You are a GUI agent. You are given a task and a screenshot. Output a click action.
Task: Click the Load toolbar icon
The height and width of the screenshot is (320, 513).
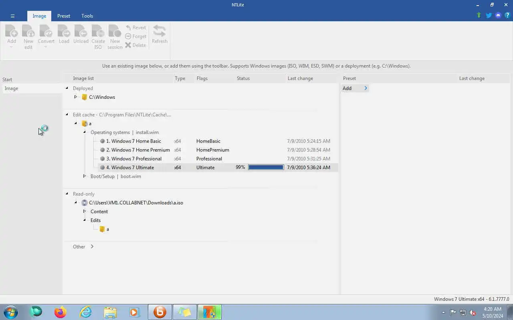click(x=64, y=31)
